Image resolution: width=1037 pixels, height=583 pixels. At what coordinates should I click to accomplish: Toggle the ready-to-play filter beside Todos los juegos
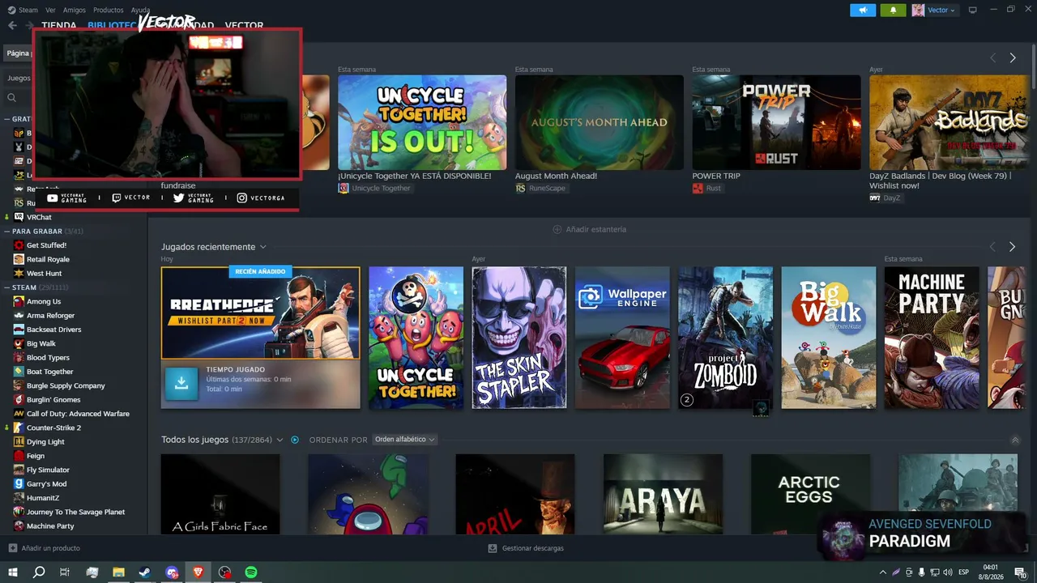click(295, 440)
